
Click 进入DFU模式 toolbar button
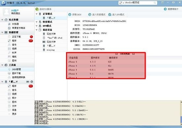click(x=116, y=15)
